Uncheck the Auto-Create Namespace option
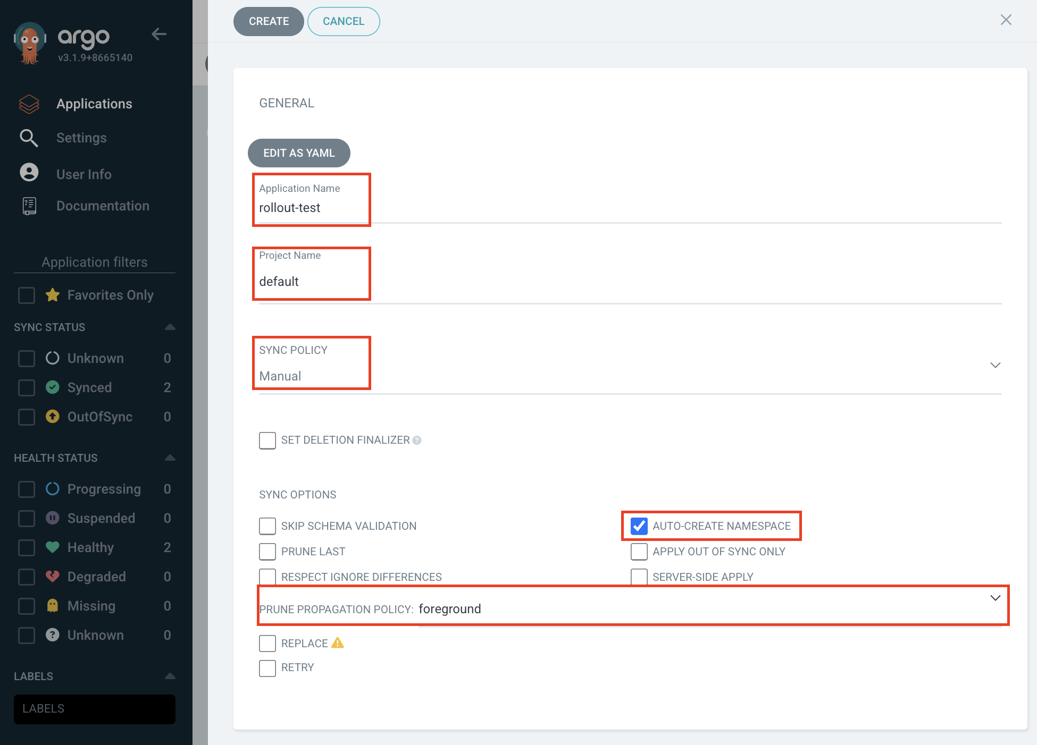The image size is (1037, 745). (639, 526)
